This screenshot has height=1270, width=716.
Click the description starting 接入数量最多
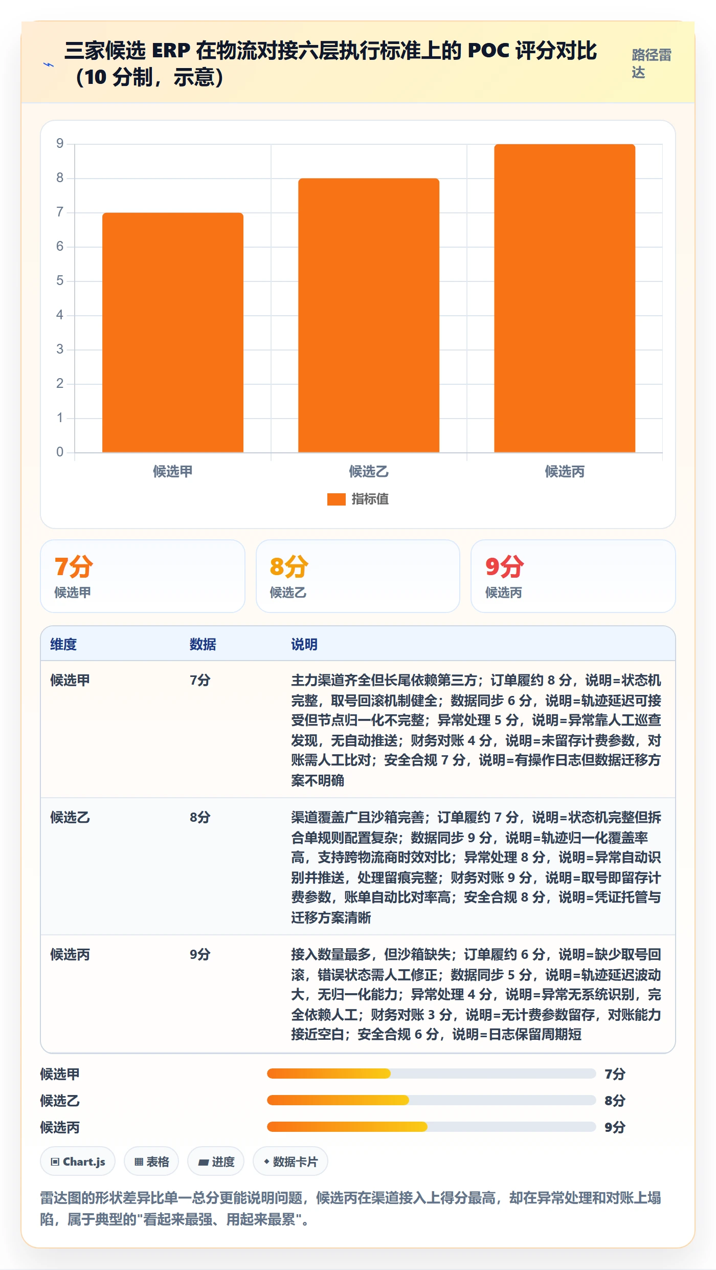[476, 994]
